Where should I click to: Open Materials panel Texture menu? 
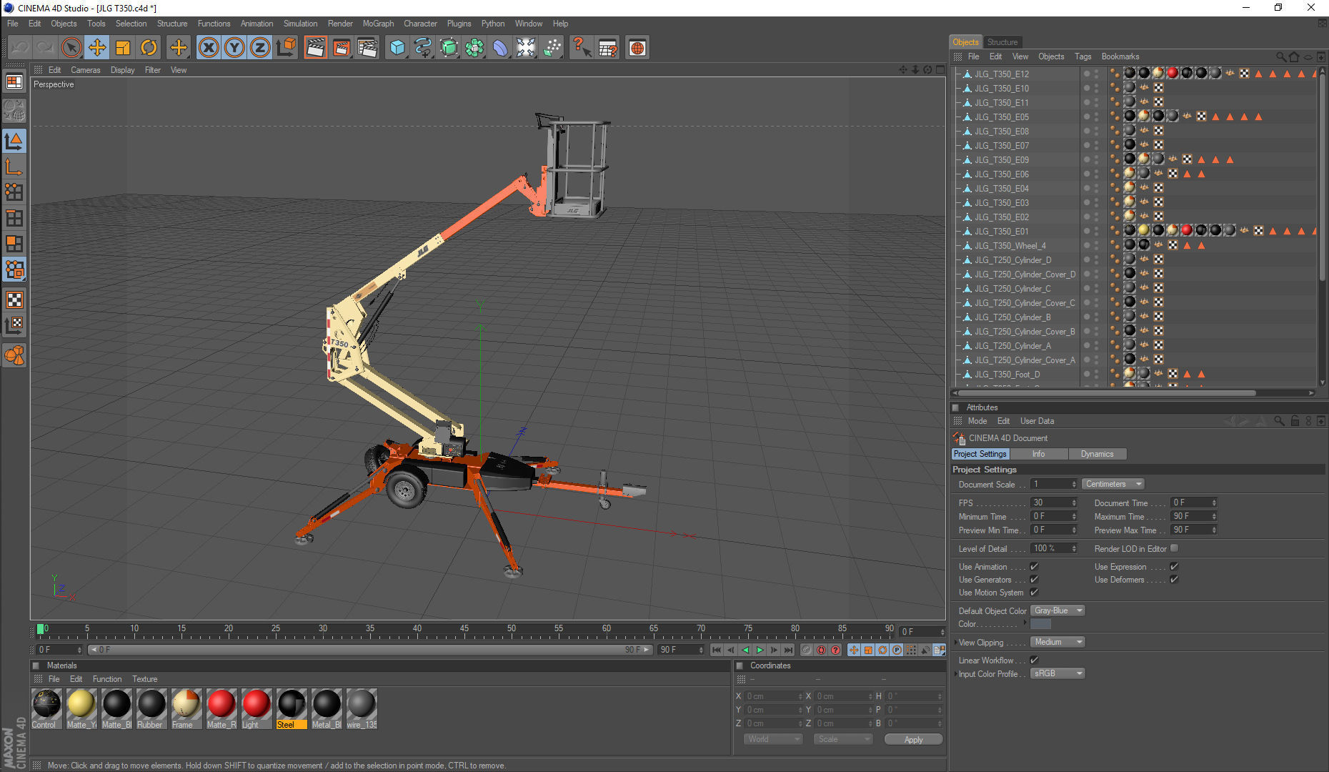144,679
